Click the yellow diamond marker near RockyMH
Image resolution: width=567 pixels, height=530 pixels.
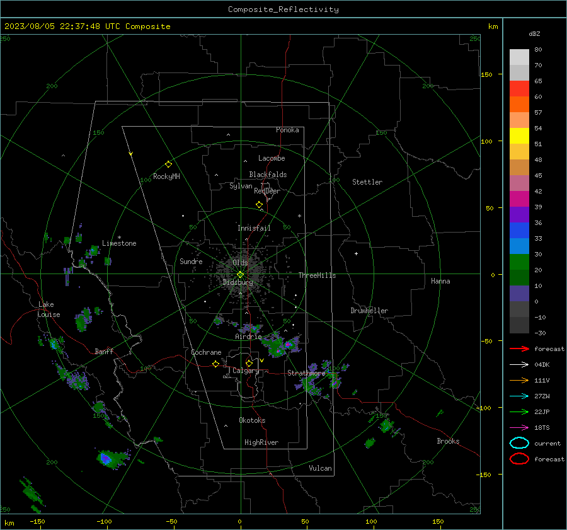point(168,164)
